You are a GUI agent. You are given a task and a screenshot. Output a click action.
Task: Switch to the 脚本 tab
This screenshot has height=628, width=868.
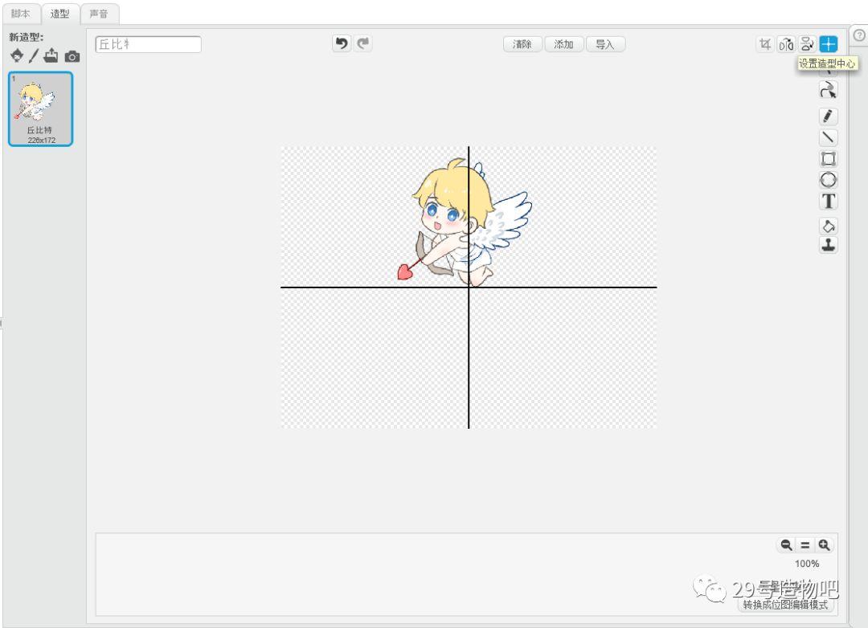pos(20,14)
